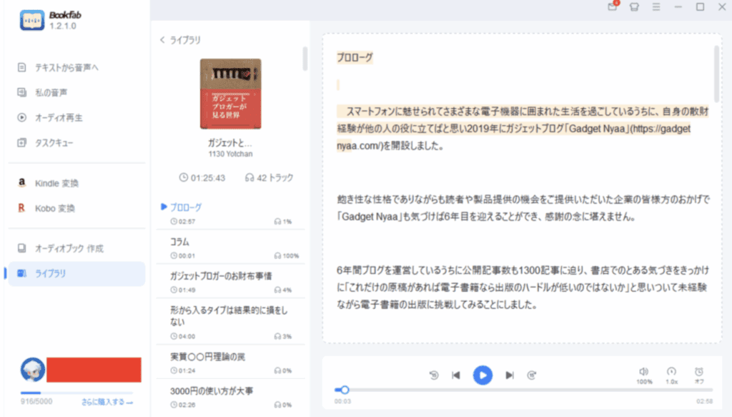Image resolution: width=732 pixels, height=417 pixels.
Task: Open the messages icon with red badge
Action: (x=613, y=6)
